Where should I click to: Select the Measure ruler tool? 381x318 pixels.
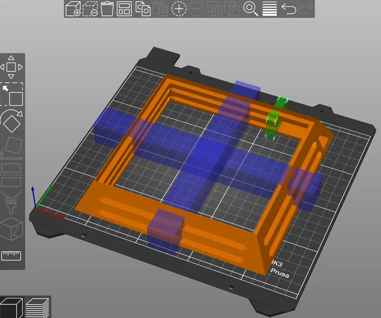coord(11,256)
